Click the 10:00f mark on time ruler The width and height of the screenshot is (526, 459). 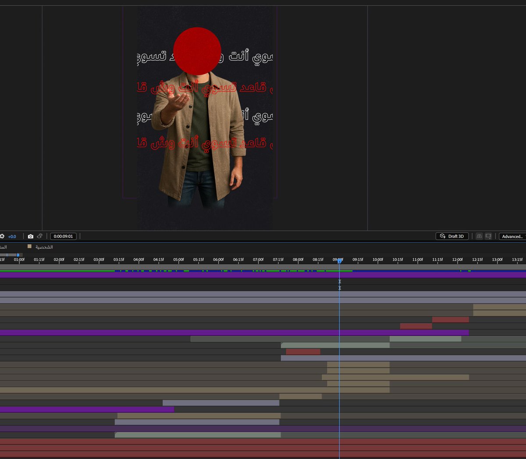[378, 260]
